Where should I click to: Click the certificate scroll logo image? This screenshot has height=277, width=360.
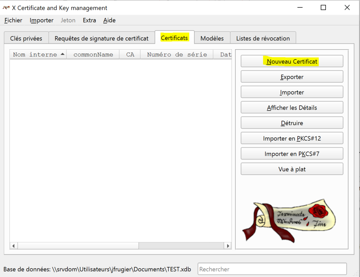(289, 221)
